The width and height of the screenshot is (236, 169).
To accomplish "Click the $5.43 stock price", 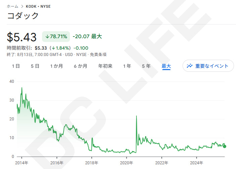I will click(x=22, y=37).
